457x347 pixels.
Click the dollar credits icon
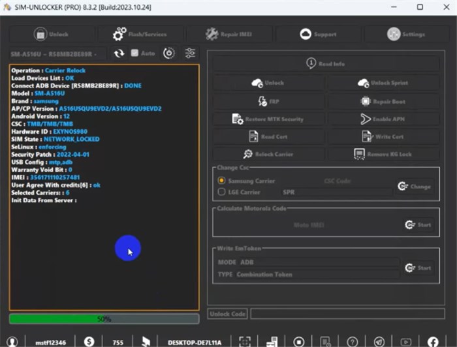[89, 341]
